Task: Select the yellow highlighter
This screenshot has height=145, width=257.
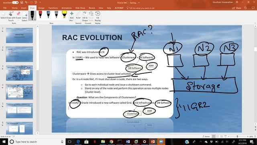Action: [x=64, y=14]
